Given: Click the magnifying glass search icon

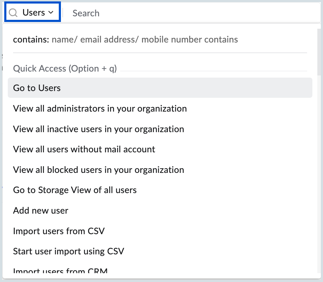Looking at the screenshot, I should click(x=13, y=13).
